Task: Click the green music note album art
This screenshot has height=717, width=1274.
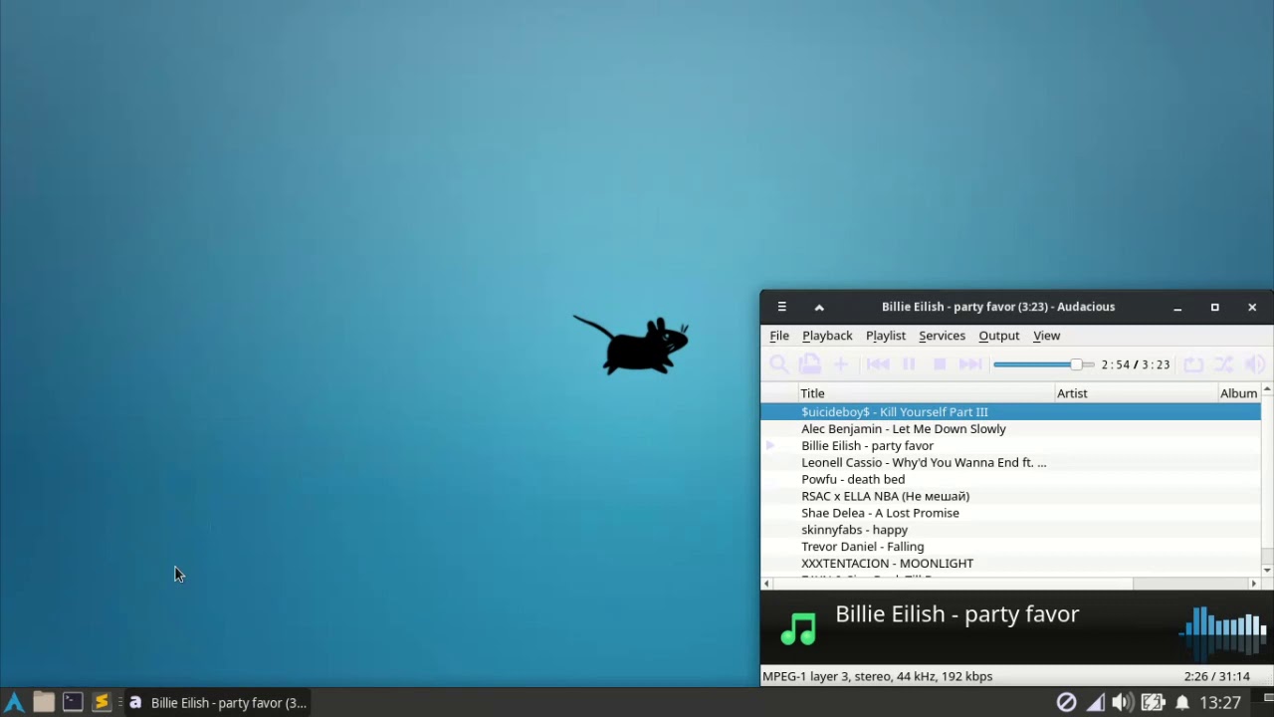Action: coord(798,627)
